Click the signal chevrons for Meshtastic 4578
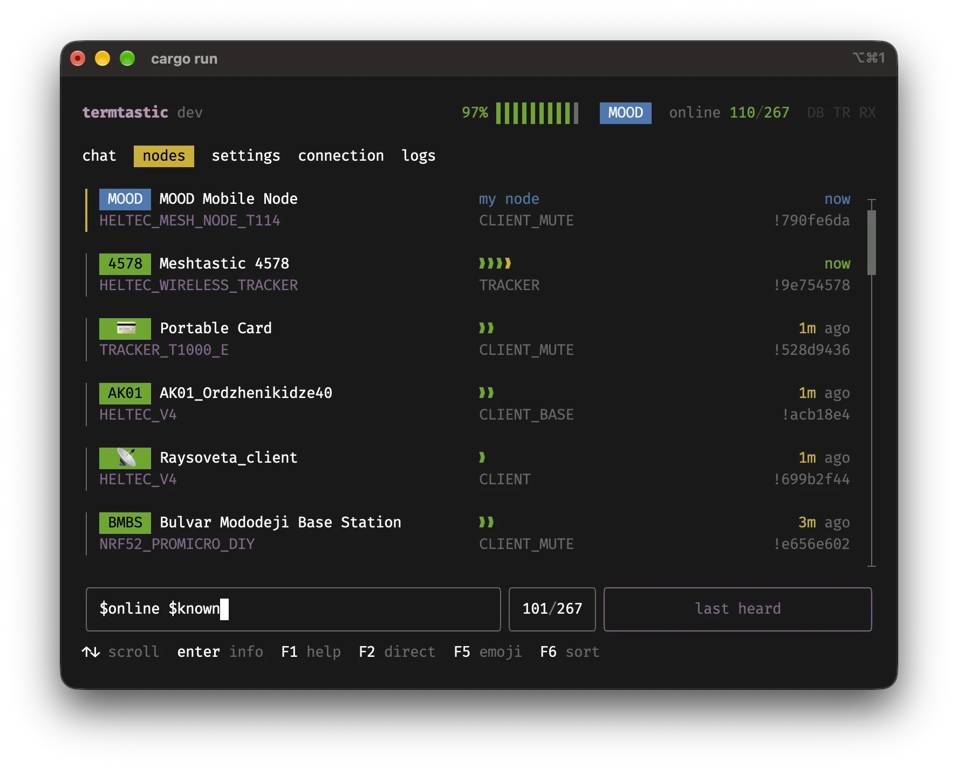This screenshot has height=769, width=958. click(x=495, y=263)
